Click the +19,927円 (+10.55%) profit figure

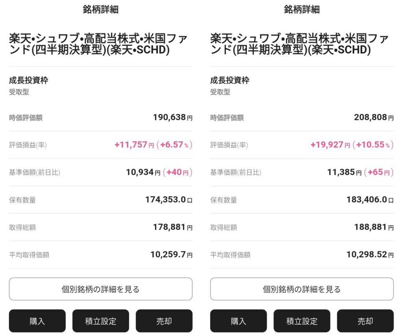[351, 145]
